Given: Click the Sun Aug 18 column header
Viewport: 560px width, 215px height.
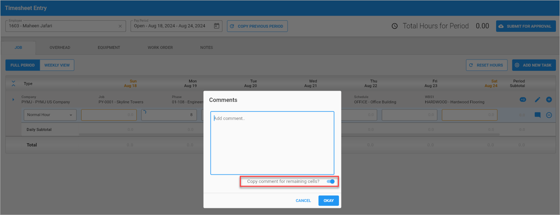Looking at the screenshot, I should [x=130, y=83].
